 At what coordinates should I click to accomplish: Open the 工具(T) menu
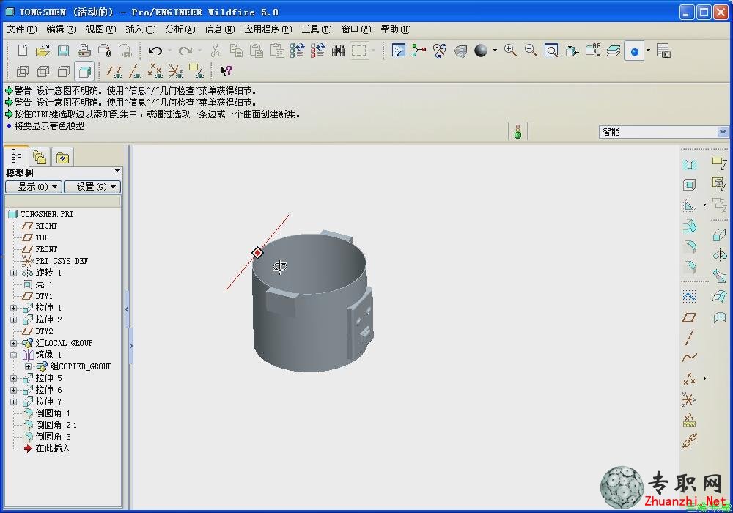317,29
